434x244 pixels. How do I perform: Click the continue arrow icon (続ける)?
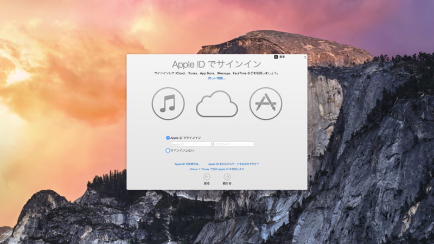point(227,177)
